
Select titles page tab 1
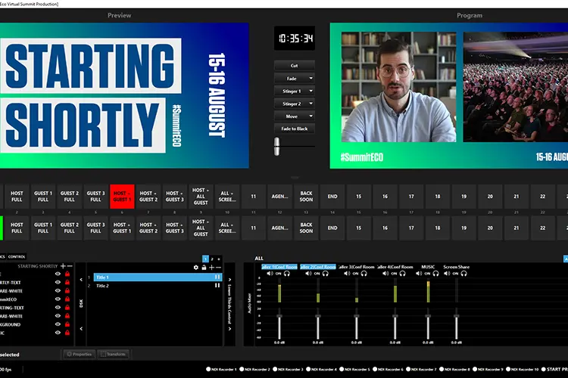coord(205,259)
